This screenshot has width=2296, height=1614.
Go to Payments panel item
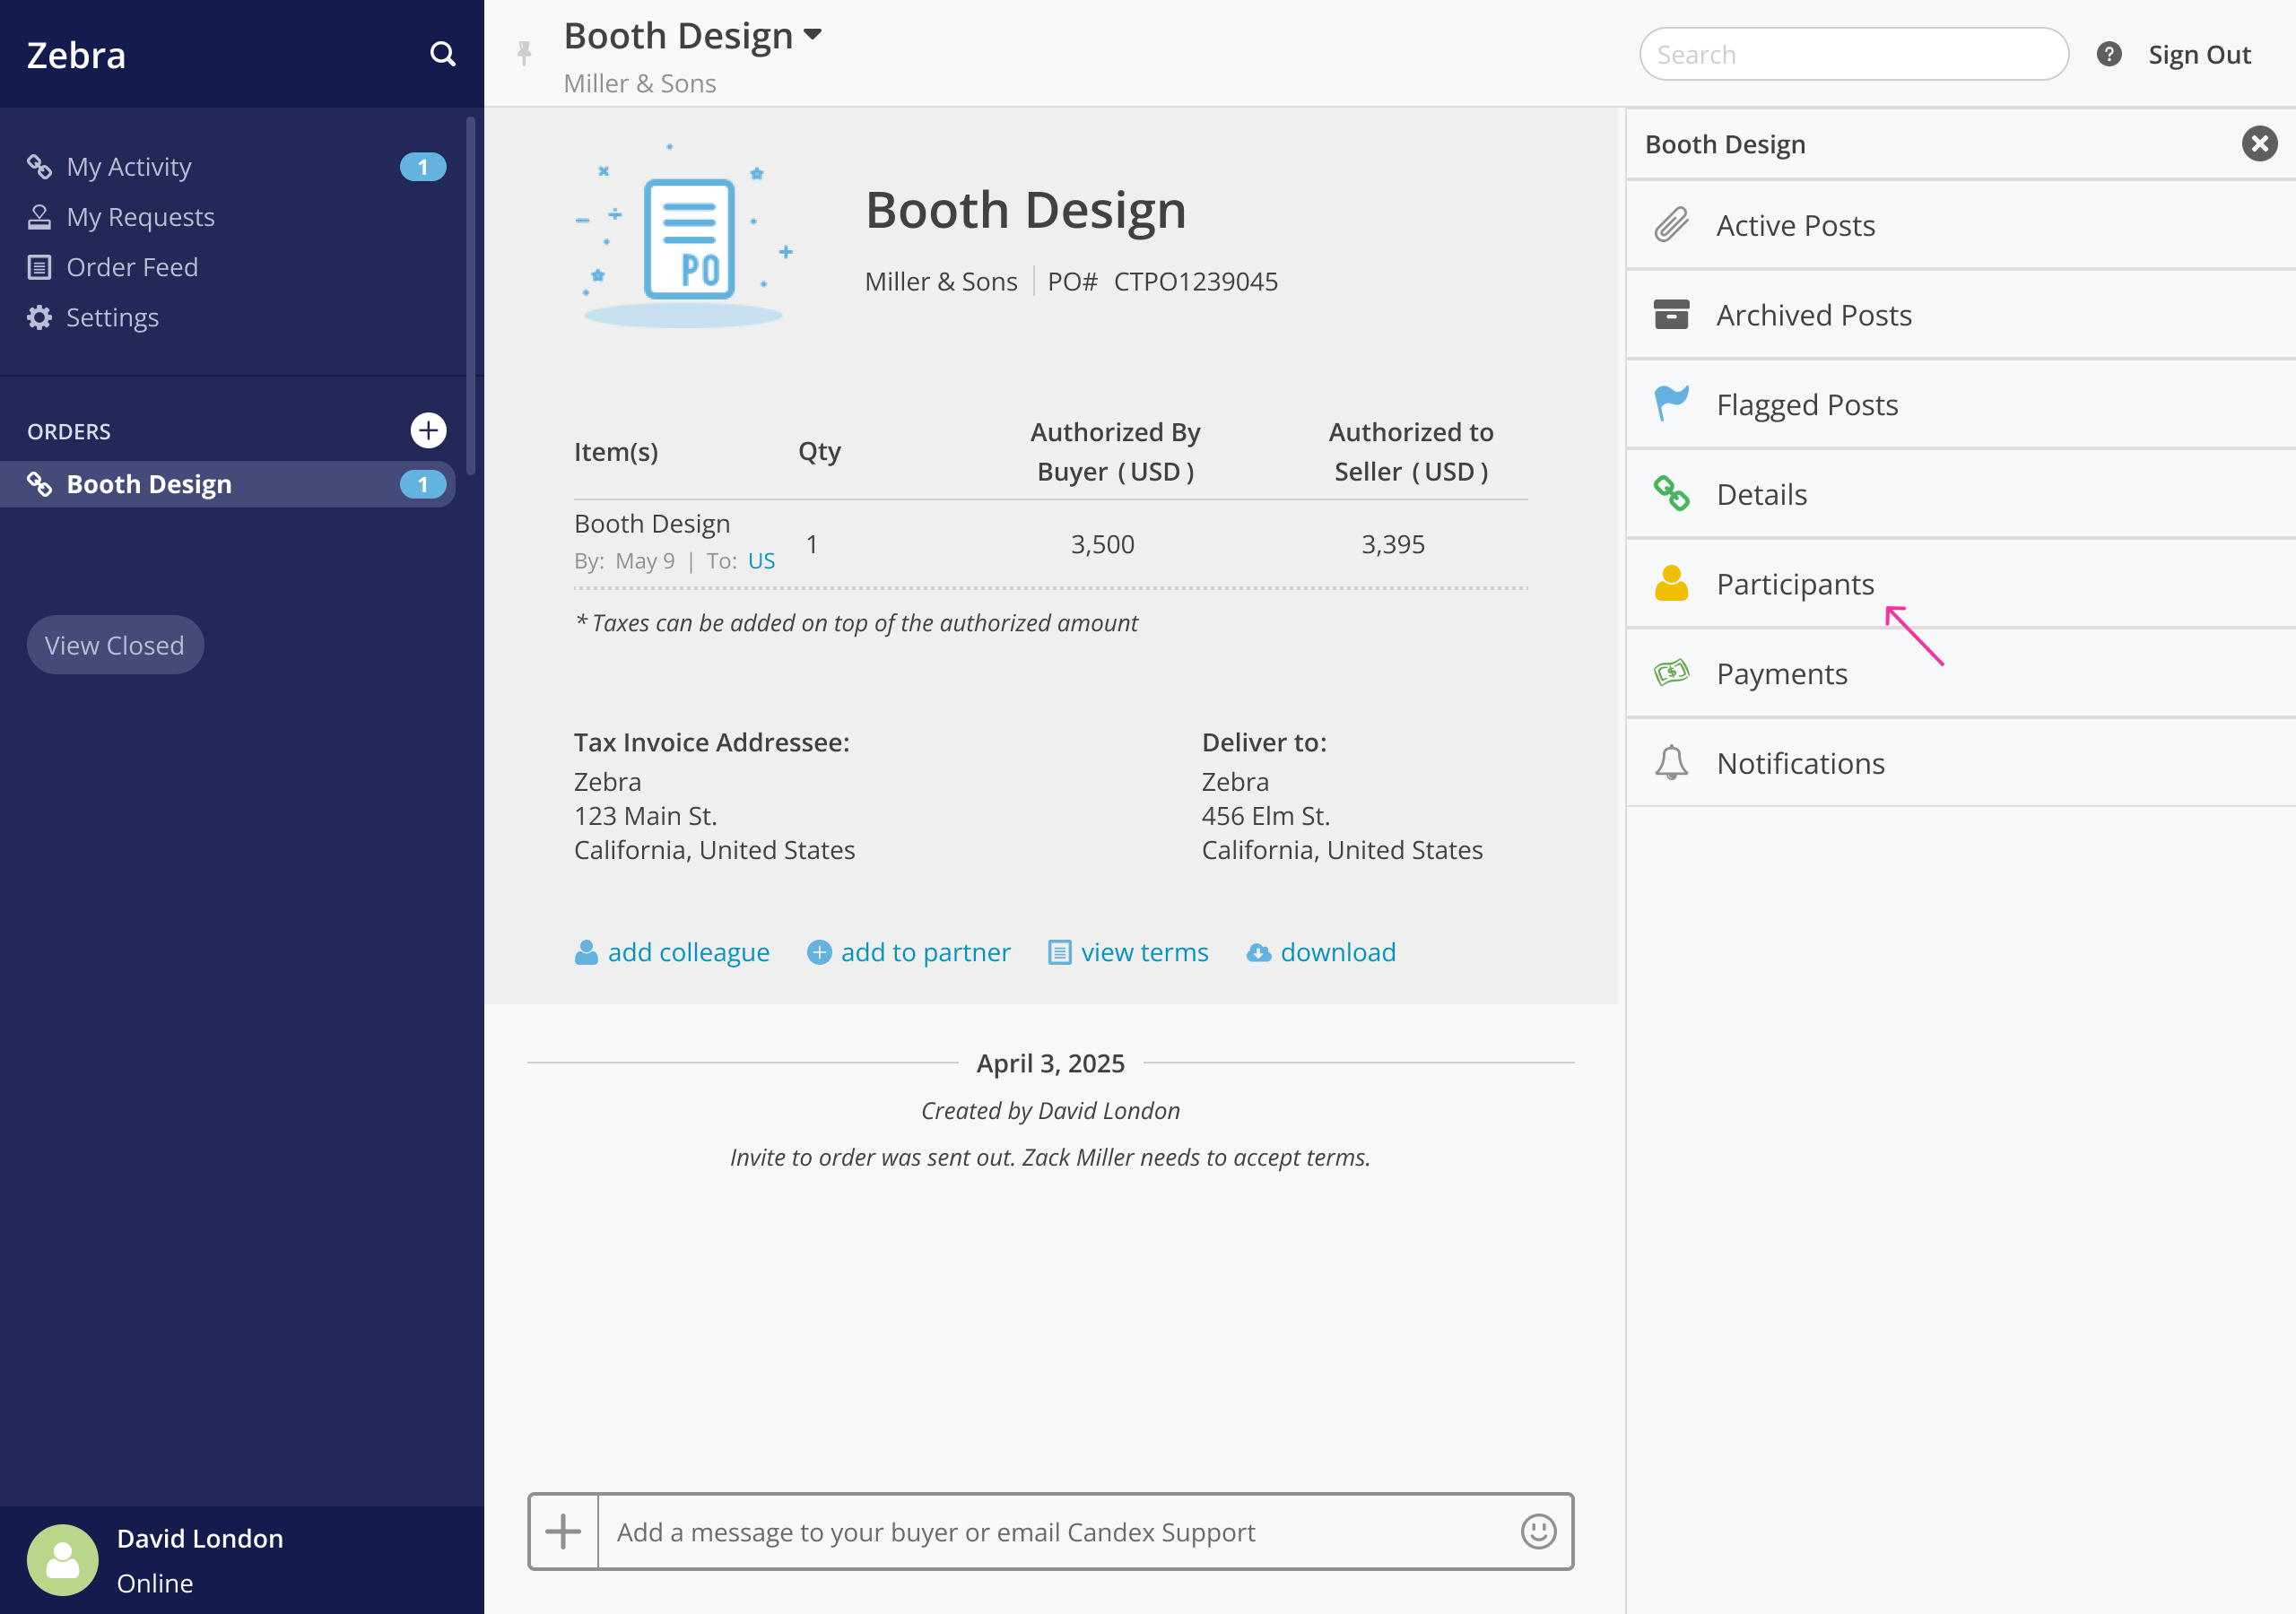click(1781, 674)
